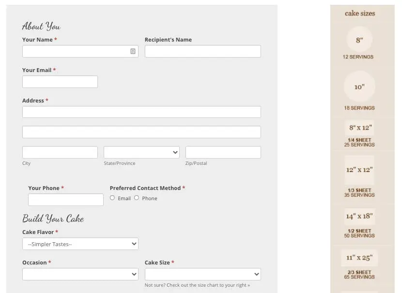Click the Your Name input field
The width and height of the screenshot is (402, 293).
click(75, 51)
